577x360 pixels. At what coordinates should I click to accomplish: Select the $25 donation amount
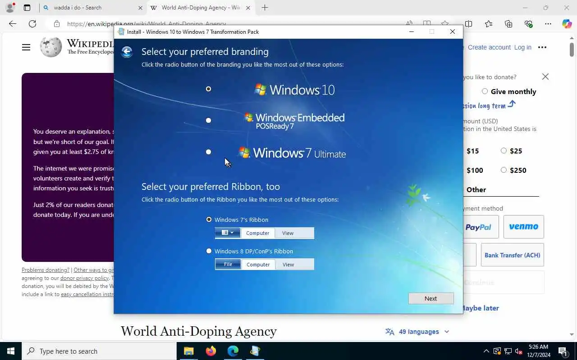click(x=504, y=151)
